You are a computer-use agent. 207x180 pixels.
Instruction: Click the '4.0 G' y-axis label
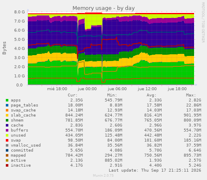pyautogui.click(x=20, y=48)
